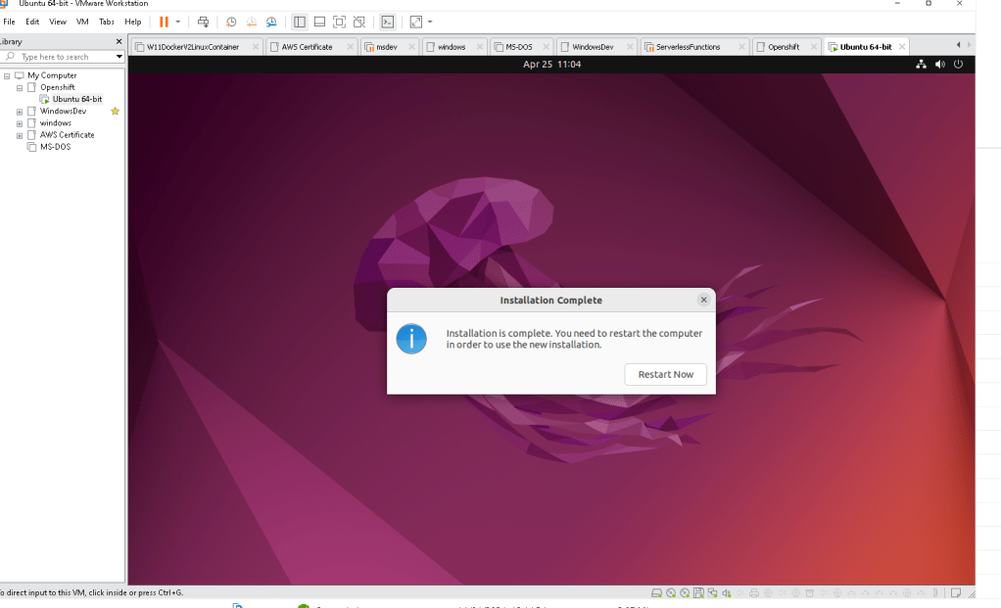This screenshot has height=608, width=1001.
Task: Open the Edit menu
Action: click(x=32, y=22)
